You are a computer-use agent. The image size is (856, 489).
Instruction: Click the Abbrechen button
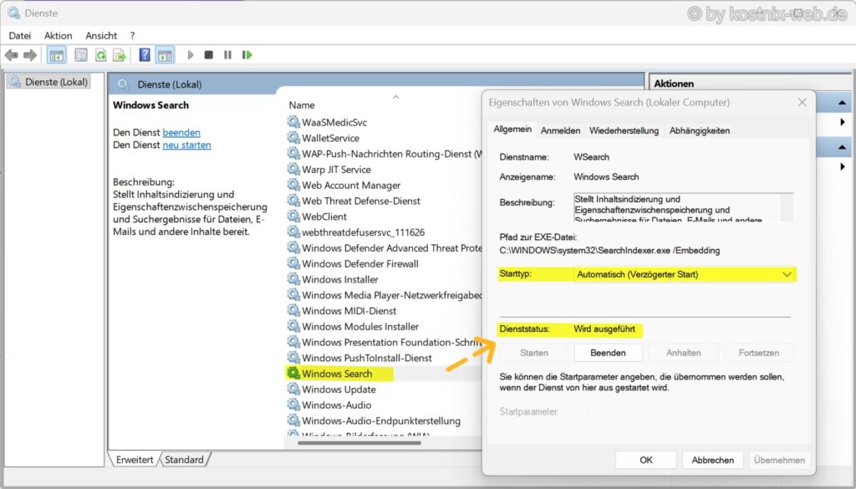(712, 460)
